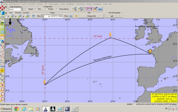Image resolution: width=178 pixels, height=112 pixels.
Task: Toggle the Pression checkbox
Action: click(16, 17)
